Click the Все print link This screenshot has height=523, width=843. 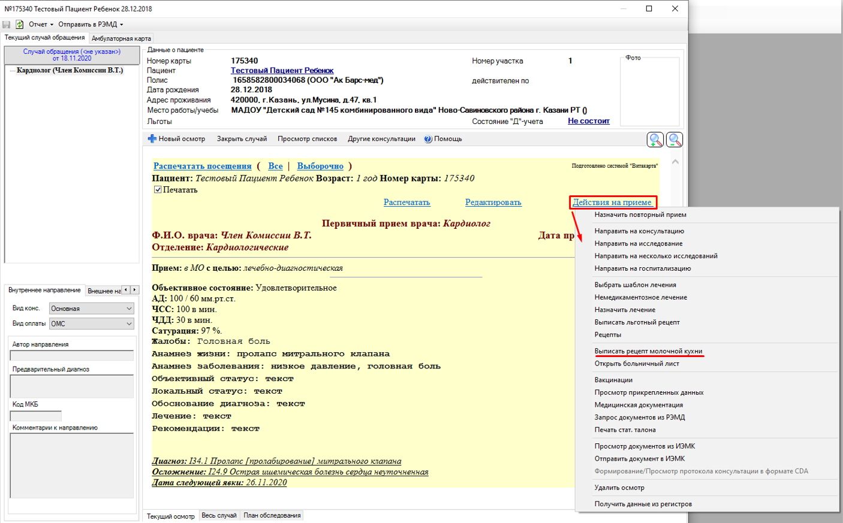[275, 166]
